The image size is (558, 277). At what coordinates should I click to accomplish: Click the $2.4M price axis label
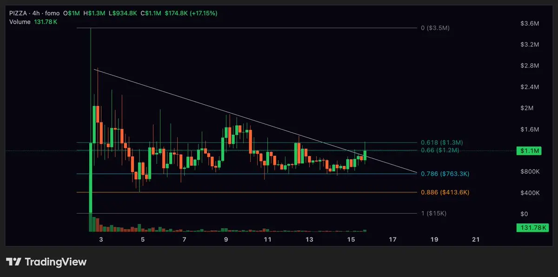click(x=530, y=87)
